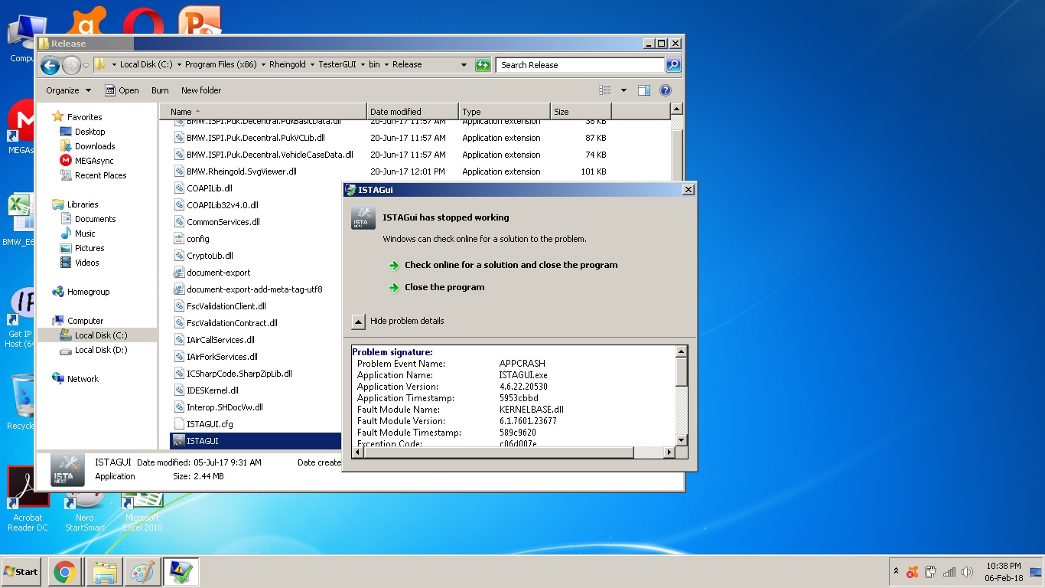The image size is (1045, 588).
Task: Click the power plug tray icon
Action: pyautogui.click(x=931, y=572)
